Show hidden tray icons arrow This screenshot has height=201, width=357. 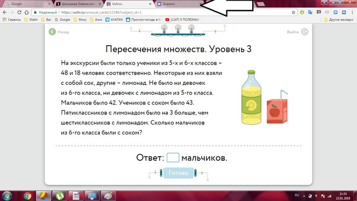point(304,196)
